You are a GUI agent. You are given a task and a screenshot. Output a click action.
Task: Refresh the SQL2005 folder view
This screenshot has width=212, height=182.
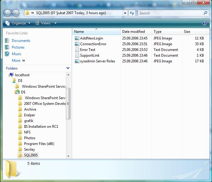tap(132, 13)
